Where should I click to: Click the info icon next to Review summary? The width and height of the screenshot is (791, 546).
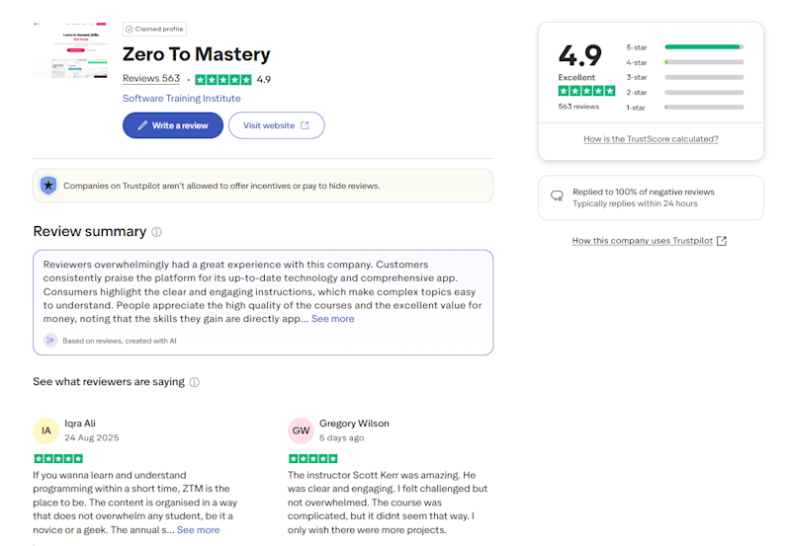pos(157,232)
